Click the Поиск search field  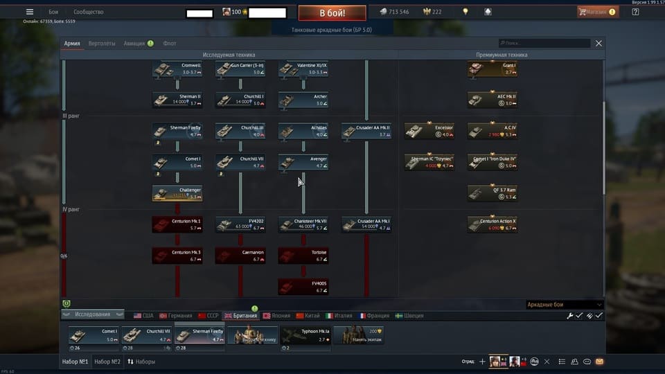point(544,44)
